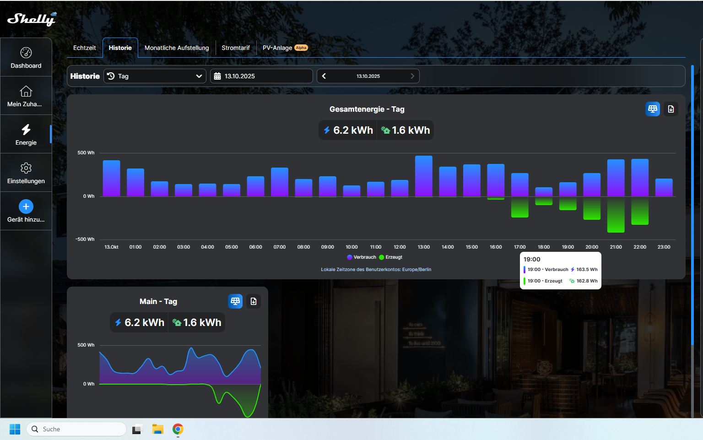Image resolution: width=703 pixels, height=440 pixels.
Task: Download the Gesamtenergie chart data
Action: 671,109
